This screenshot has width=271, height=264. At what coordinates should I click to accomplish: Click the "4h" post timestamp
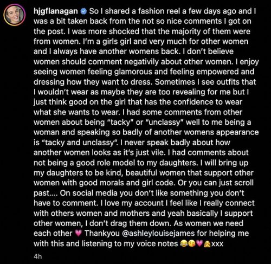(x=38, y=256)
